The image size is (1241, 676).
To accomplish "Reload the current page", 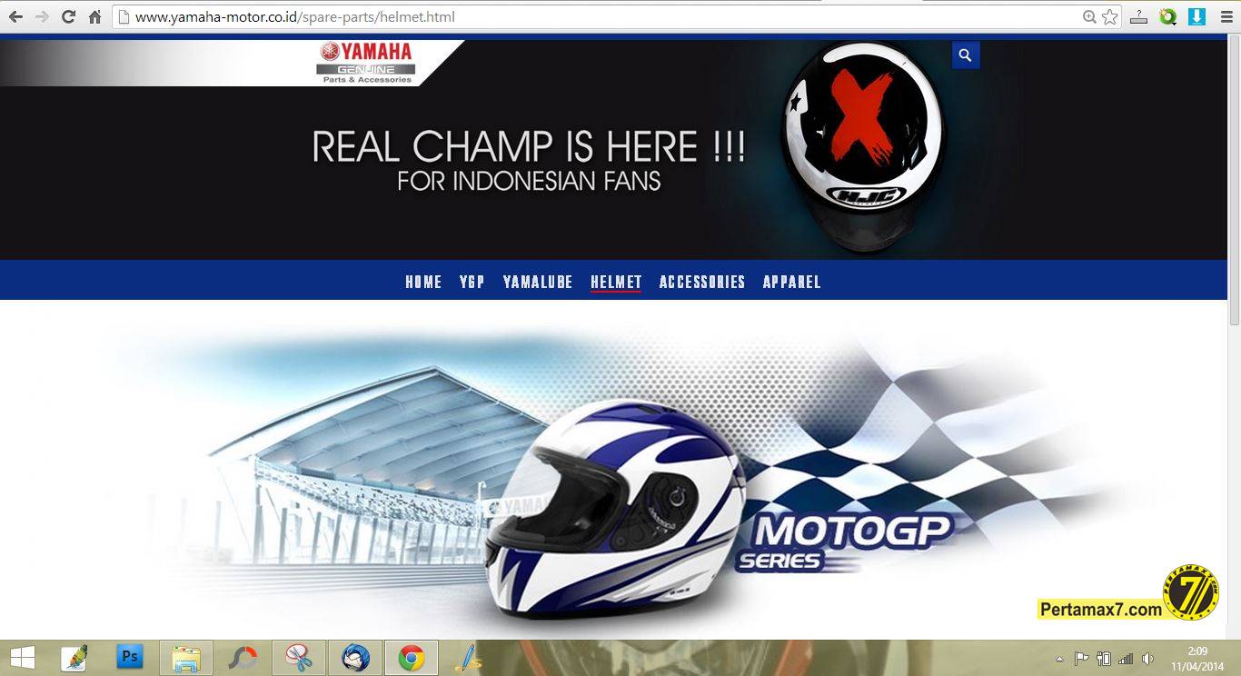I will pos(68,17).
